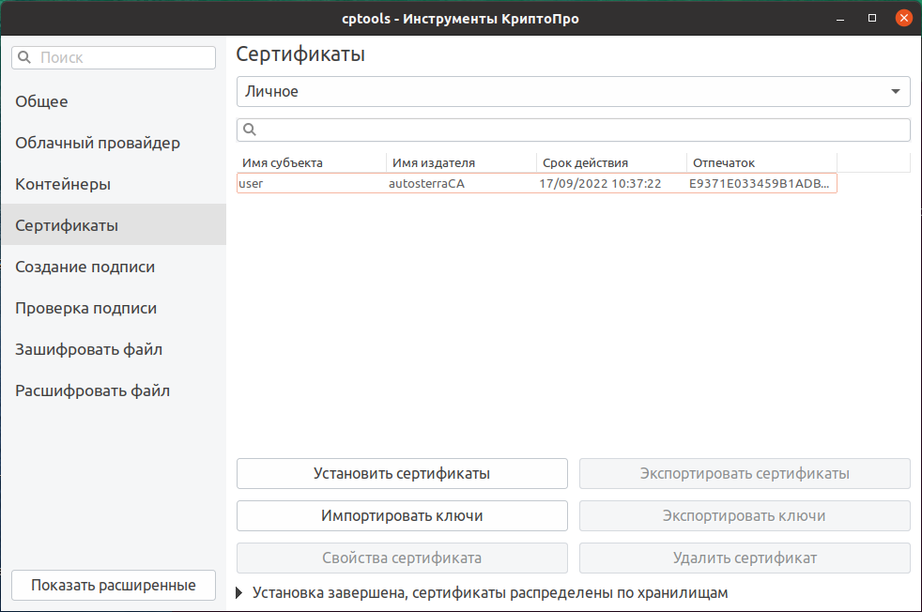Click the Импортировать ключи button
Image resolution: width=922 pixels, height=612 pixels.
coord(402,515)
